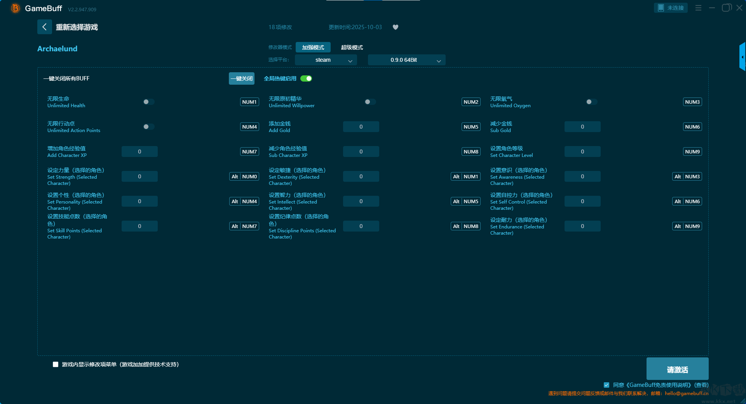
Task: Click the 请激活 activate button
Action: [x=677, y=369]
